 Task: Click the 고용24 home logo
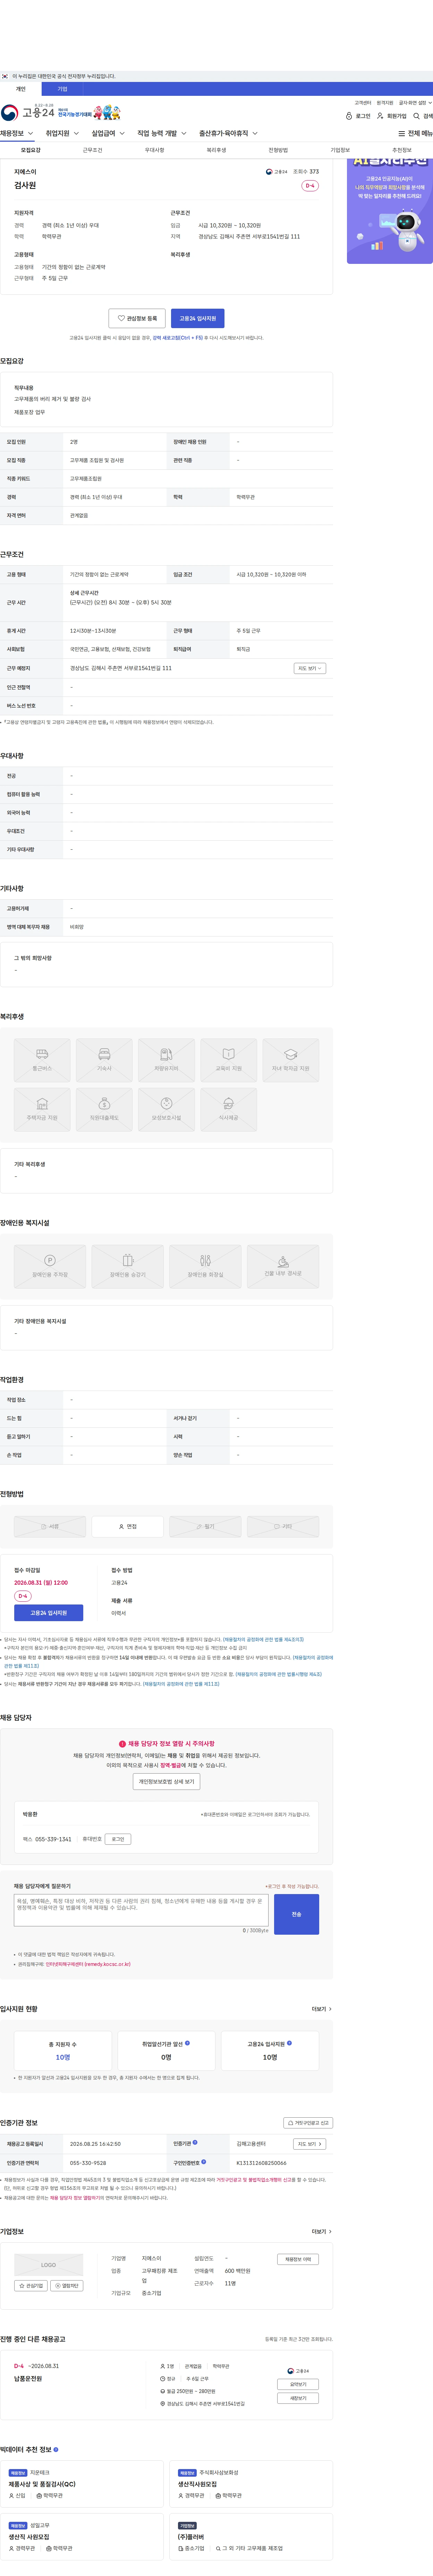tap(28, 112)
